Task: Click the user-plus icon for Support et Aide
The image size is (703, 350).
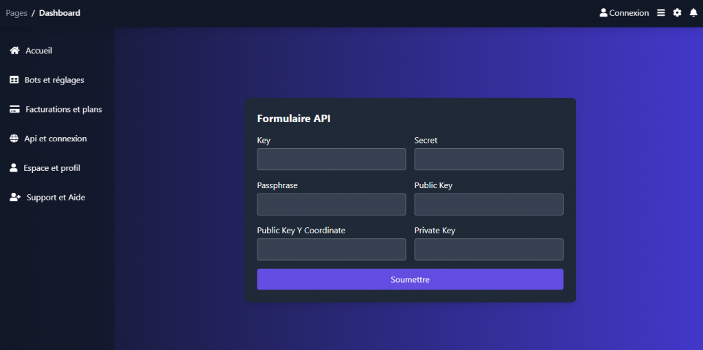Action: 14,198
